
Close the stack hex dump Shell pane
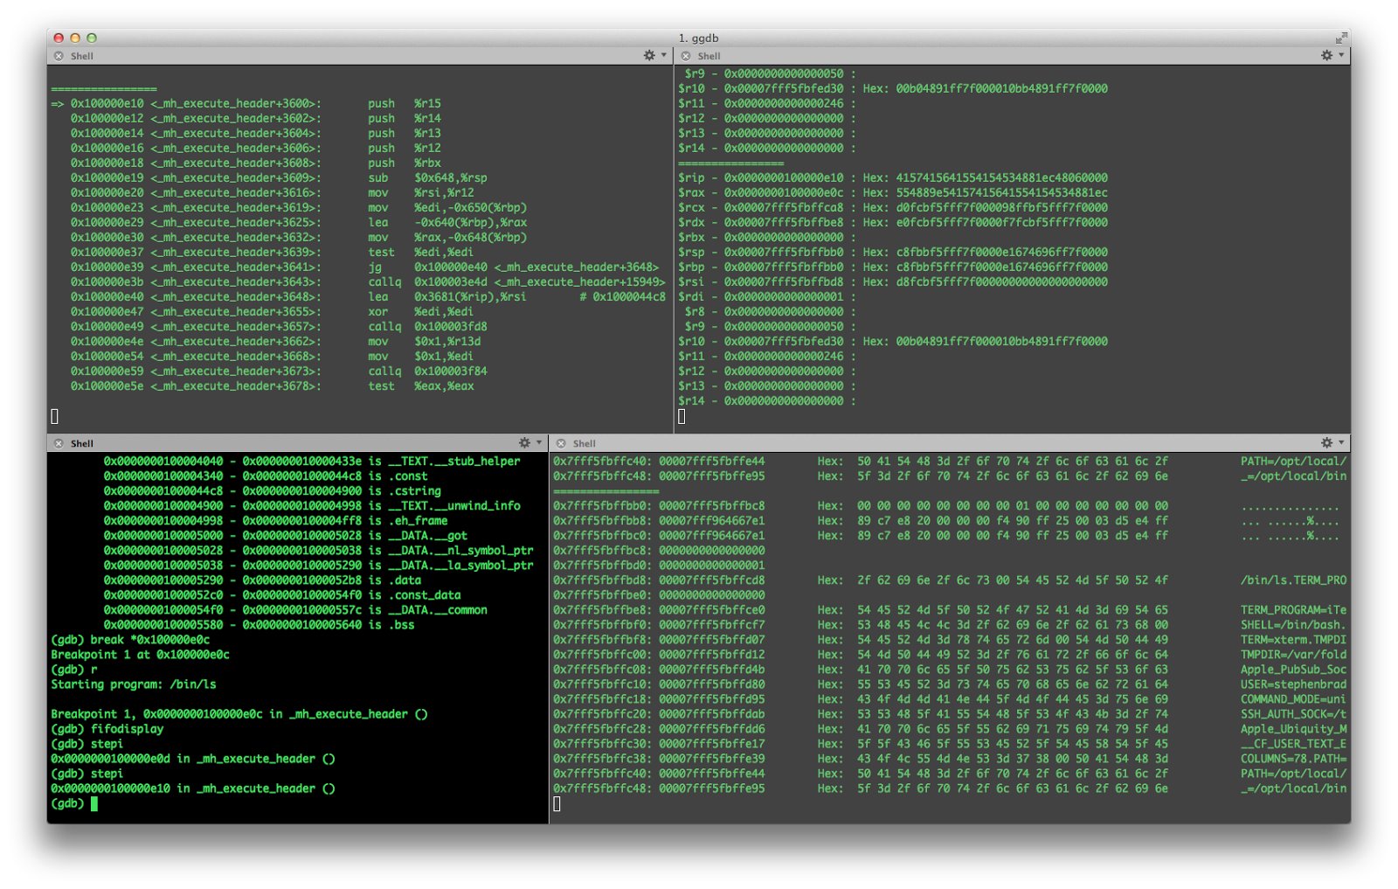click(561, 444)
